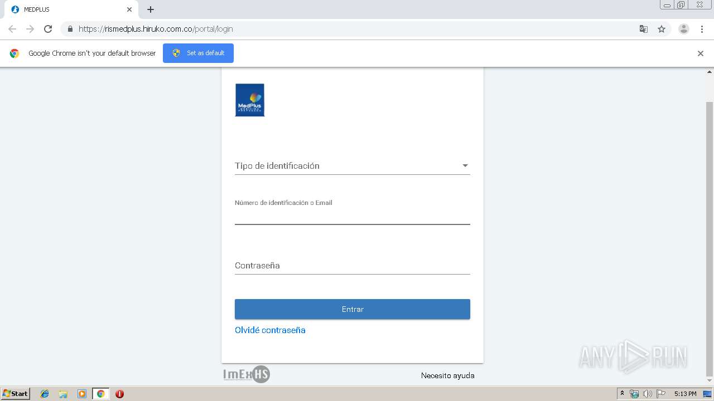Open the Windows Start menu

point(16,394)
